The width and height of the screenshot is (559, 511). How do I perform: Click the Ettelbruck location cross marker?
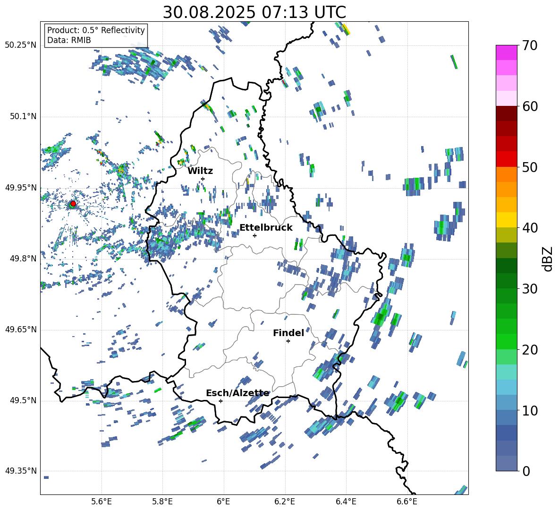point(254,235)
